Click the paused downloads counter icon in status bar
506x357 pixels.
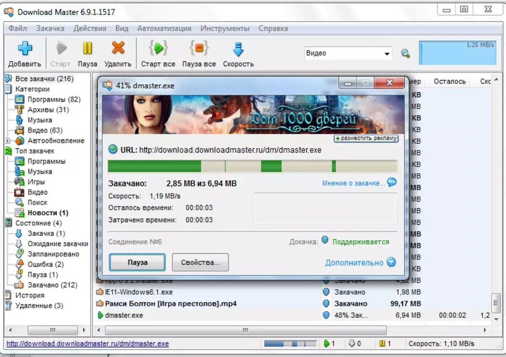coord(382,344)
